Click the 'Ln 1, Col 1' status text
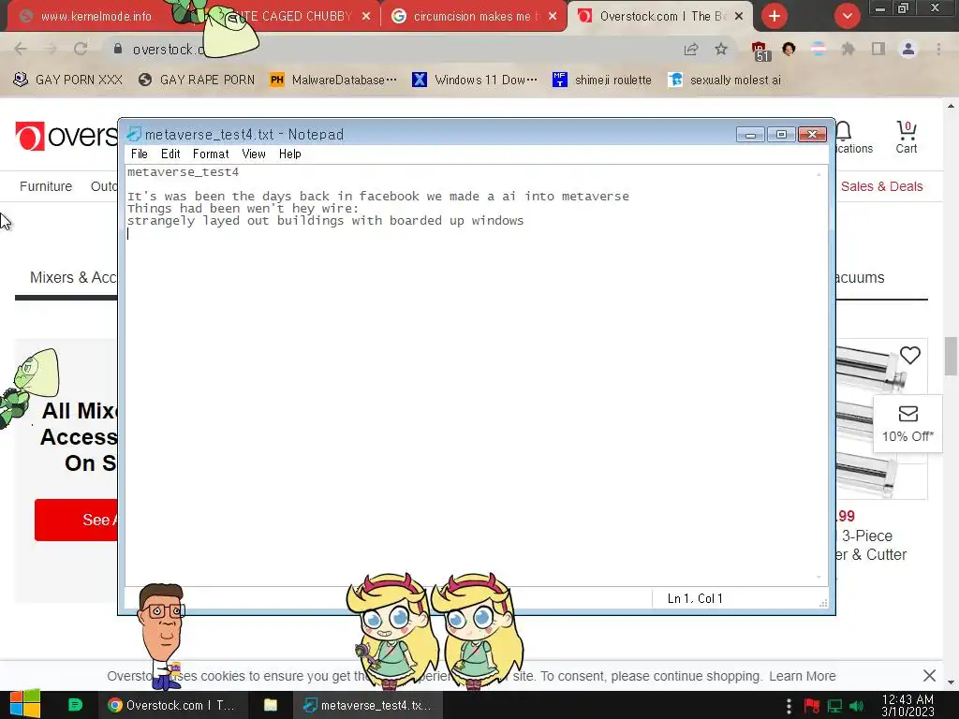This screenshot has height=719, width=959. pos(695,598)
